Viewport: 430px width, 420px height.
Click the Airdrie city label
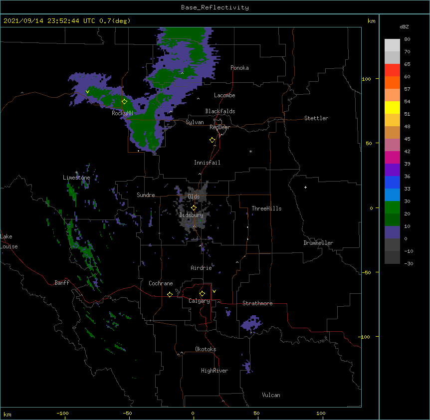tap(201, 268)
